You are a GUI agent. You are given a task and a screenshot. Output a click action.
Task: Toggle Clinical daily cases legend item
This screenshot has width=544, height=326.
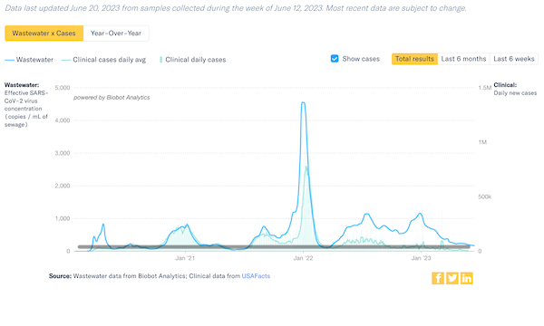(192, 60)
